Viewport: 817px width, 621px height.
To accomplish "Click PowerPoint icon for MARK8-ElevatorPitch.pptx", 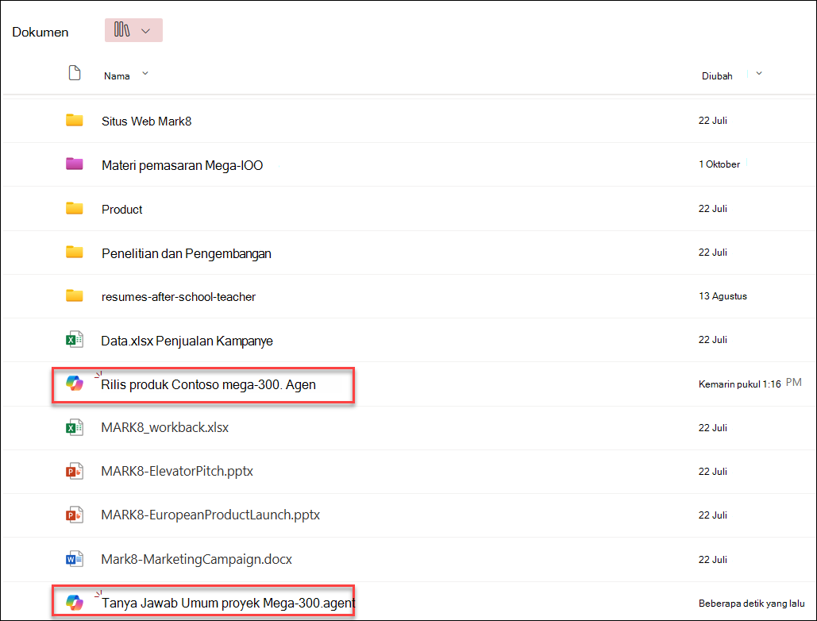I will coord(75,472).
